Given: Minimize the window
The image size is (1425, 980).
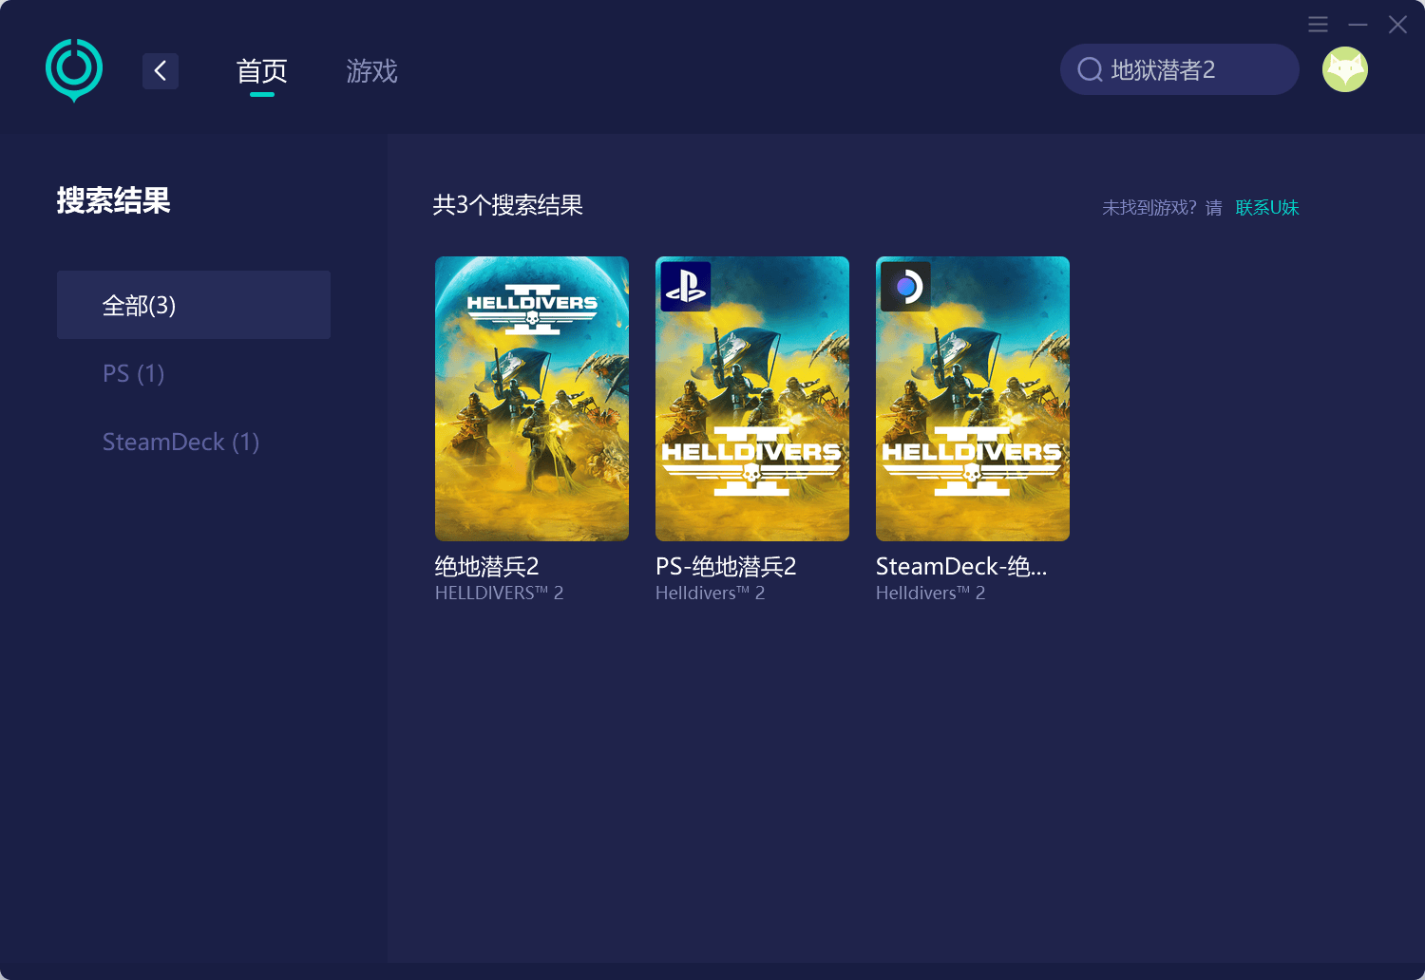Looking at the screenshot, I should point(1358,25).
